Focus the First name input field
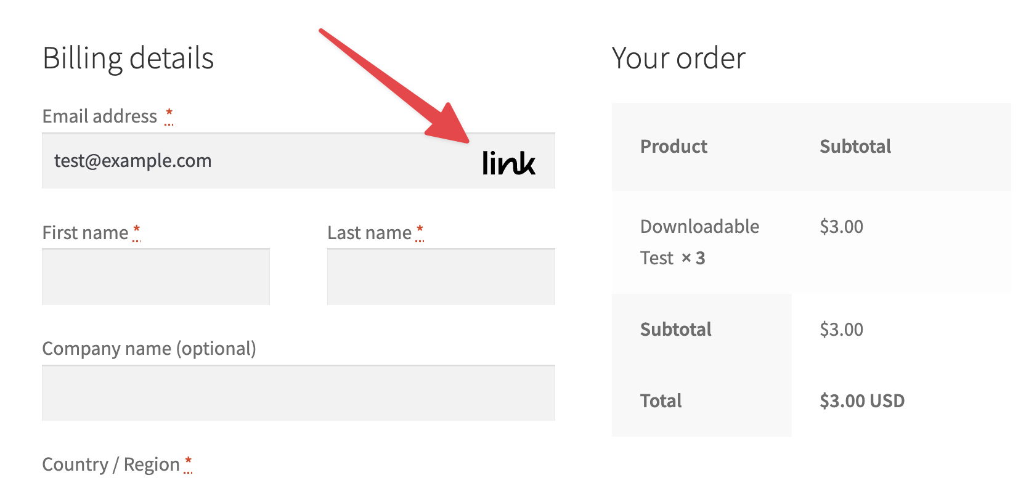The height and width of the screenshot is (483, 1034). coord(155,277)
